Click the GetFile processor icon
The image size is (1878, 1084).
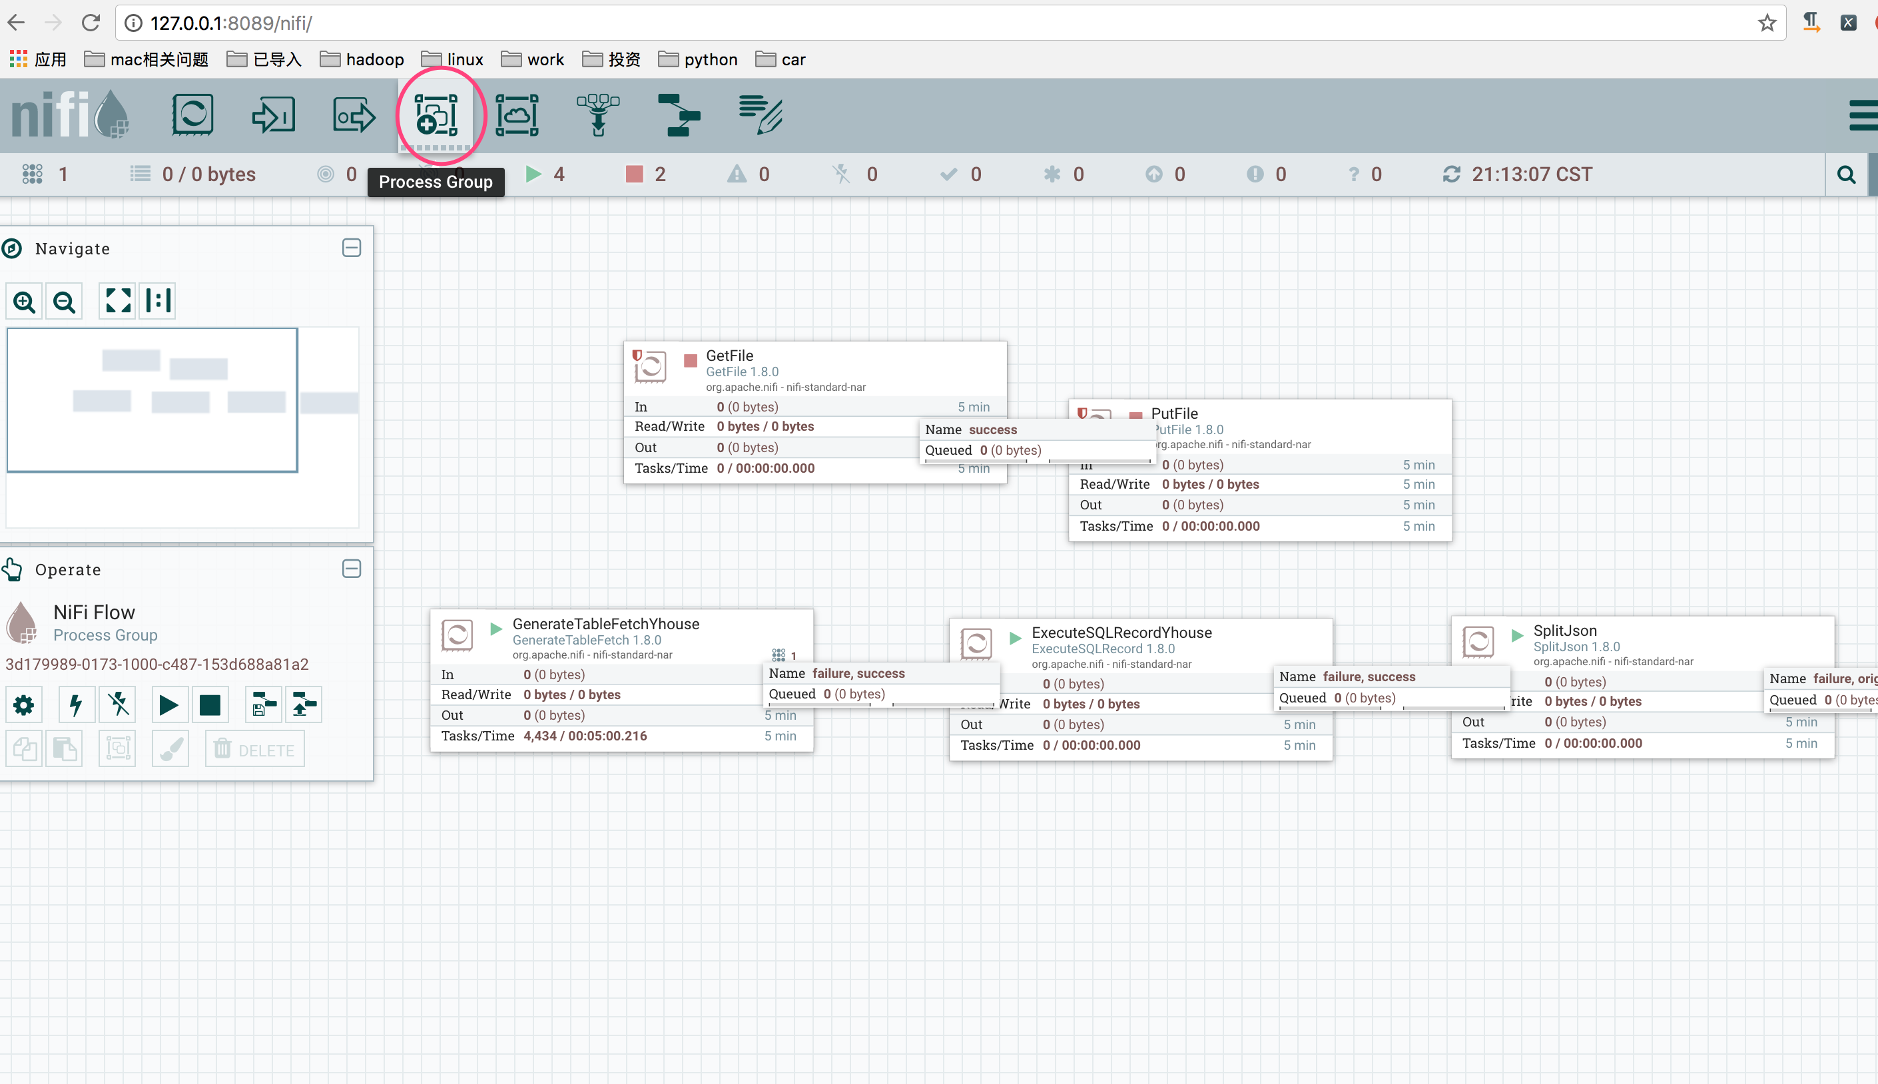click(x=649, y=366)
